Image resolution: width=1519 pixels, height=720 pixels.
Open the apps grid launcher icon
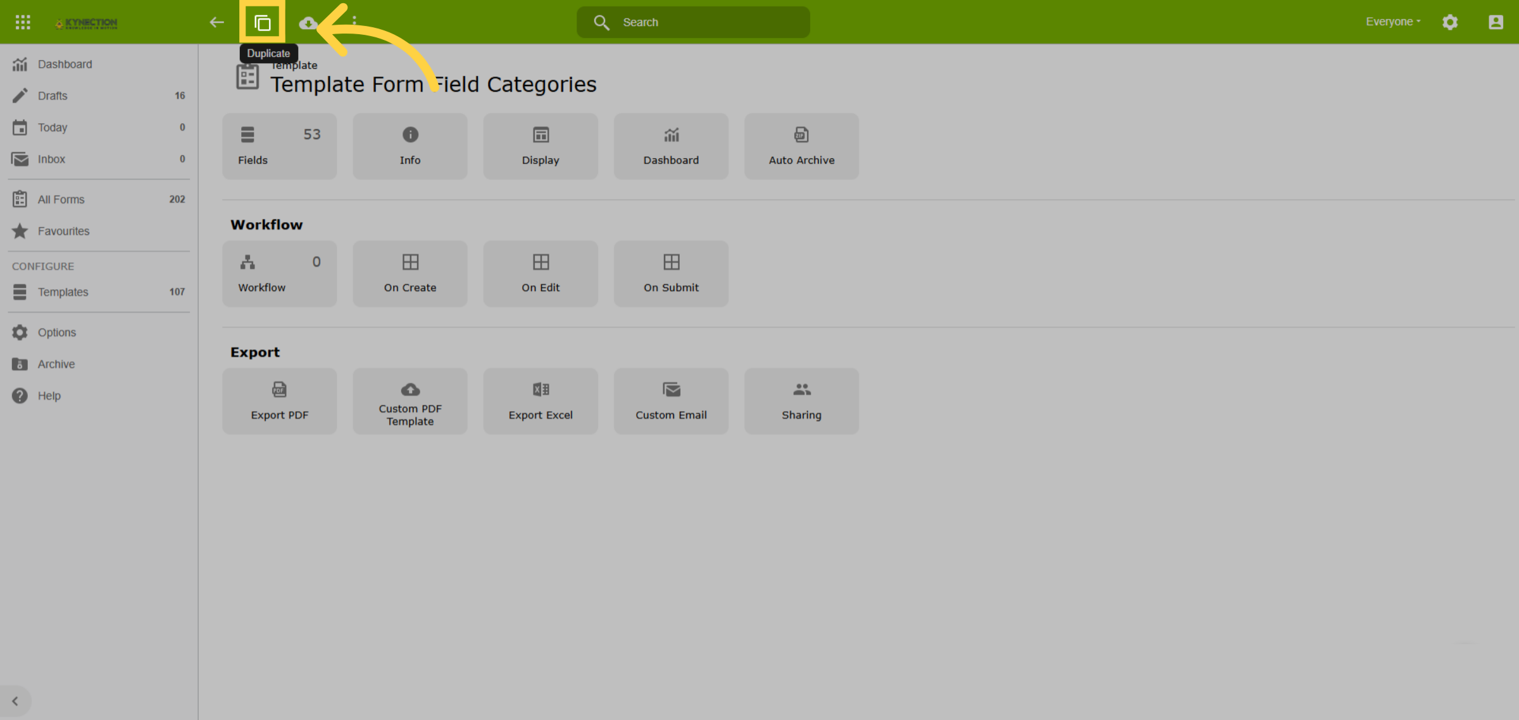(23, 22)
